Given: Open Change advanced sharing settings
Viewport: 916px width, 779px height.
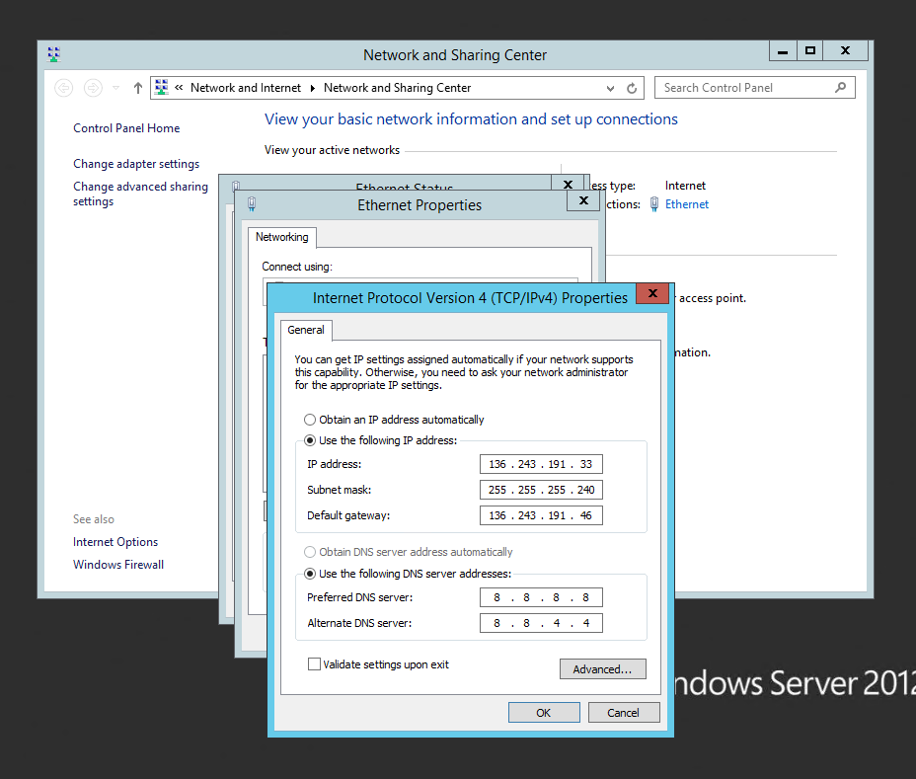Looking at the screenshot, I should pos(140,194).
